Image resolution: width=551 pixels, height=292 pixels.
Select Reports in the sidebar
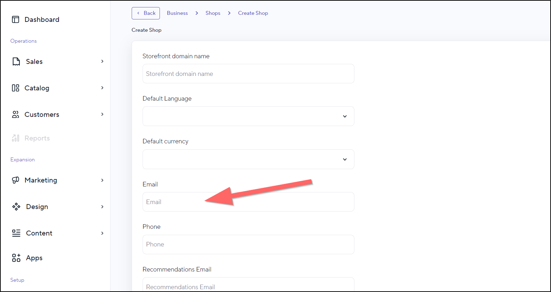tap(37, 138)
